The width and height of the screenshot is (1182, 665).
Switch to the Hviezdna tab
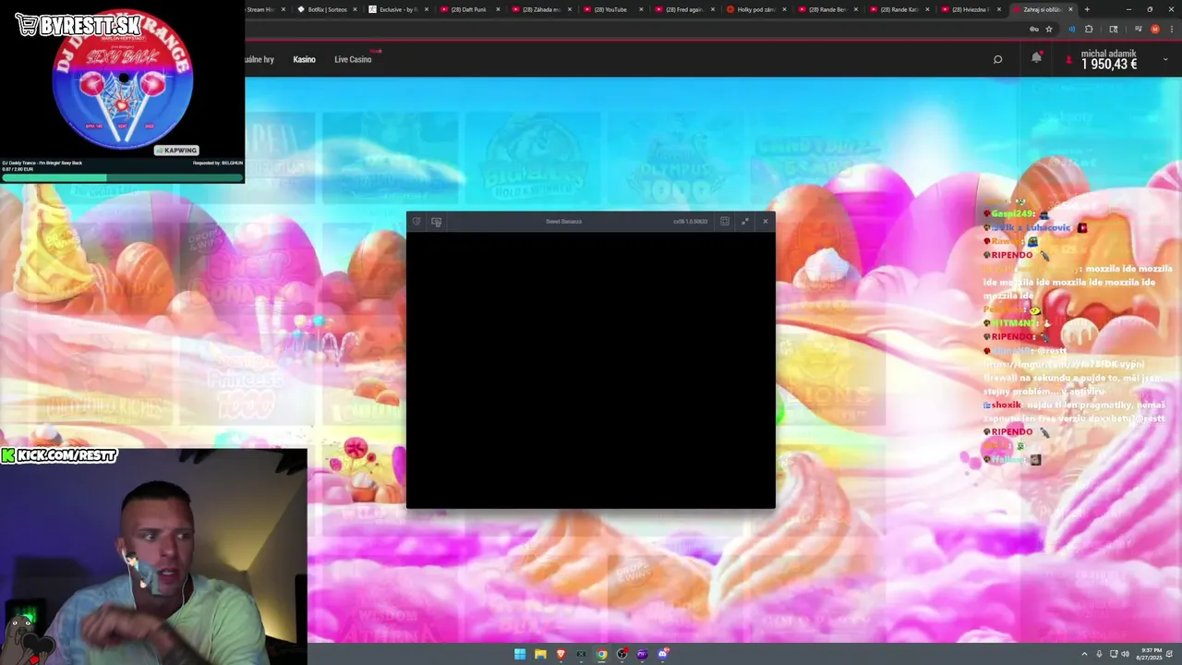click(x=970, y=9)
